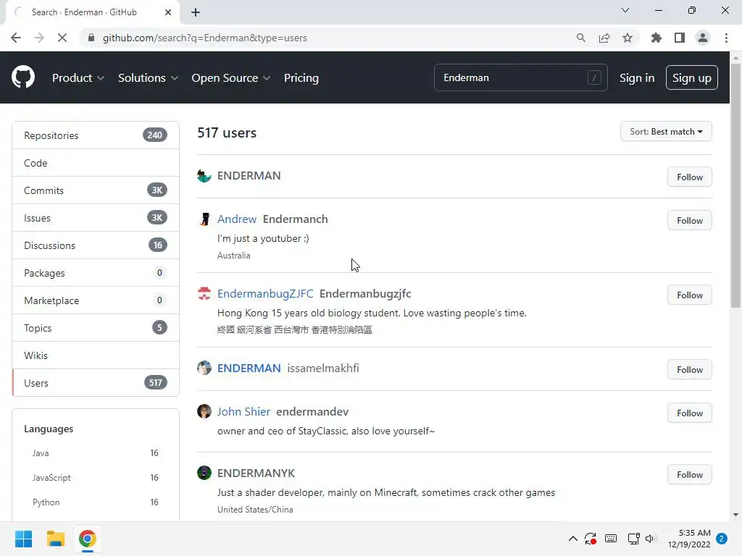Select the Repositories filter
The image size is (742, 556).
(96, 135)
